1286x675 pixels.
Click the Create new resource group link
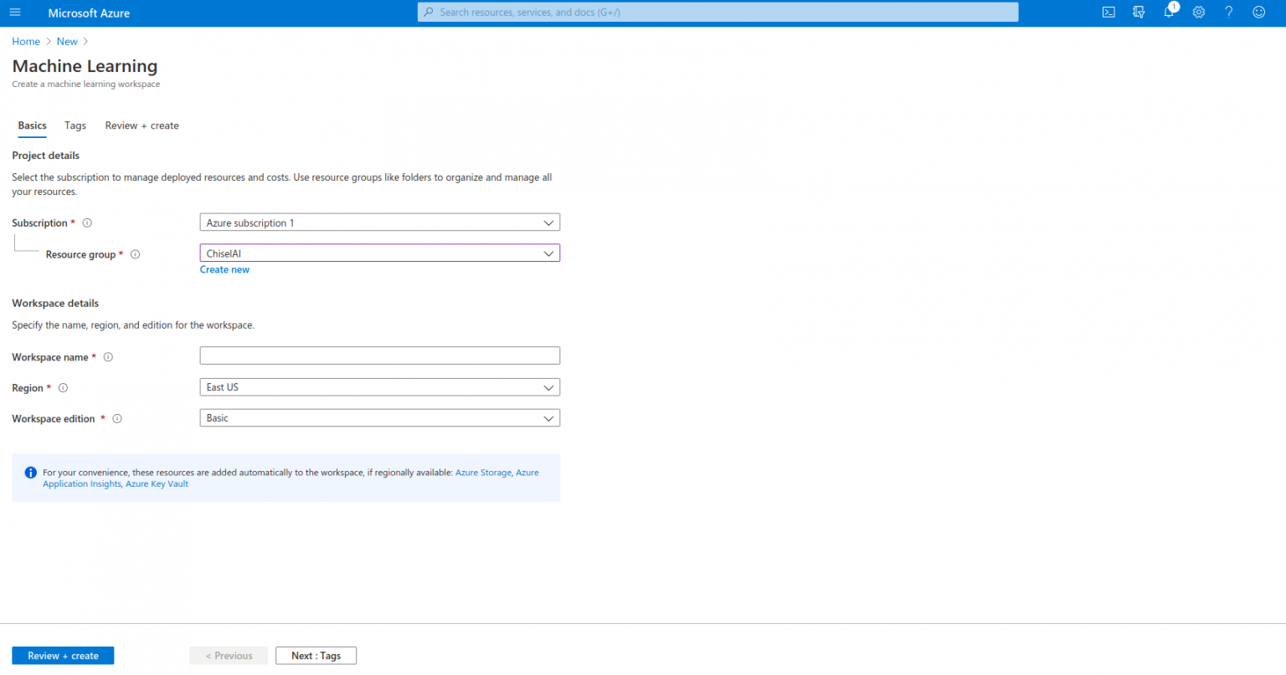[224, 269]
